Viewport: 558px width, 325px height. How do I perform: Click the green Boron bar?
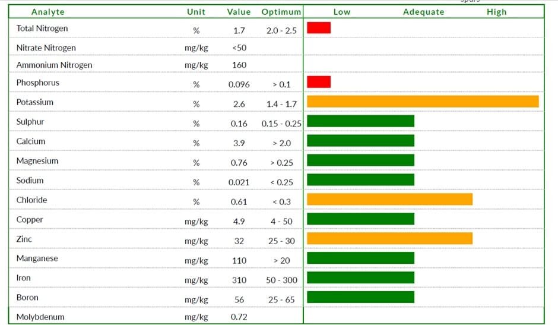pyautogui.click(x=360, y=297)
